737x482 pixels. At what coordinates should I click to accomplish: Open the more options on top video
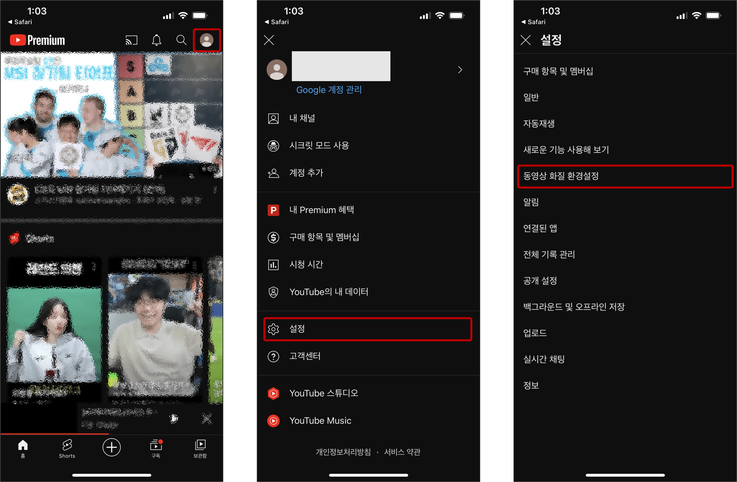[x=215, y=189]
